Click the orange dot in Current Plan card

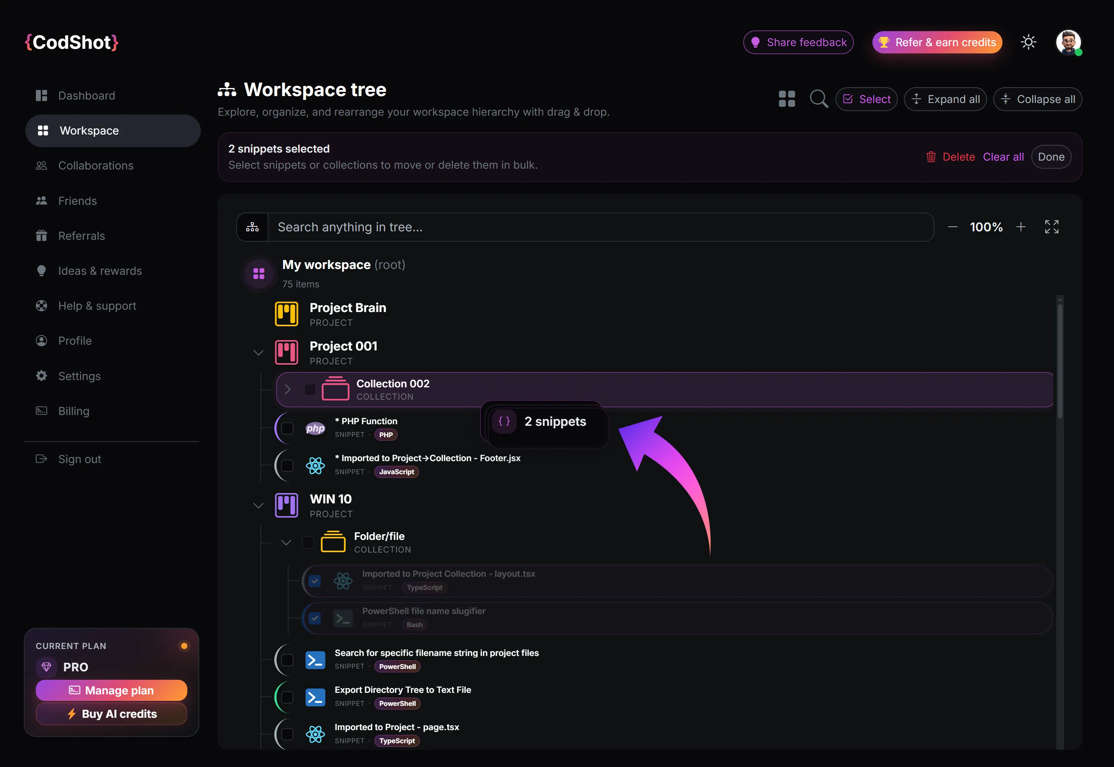pos(184,646)
